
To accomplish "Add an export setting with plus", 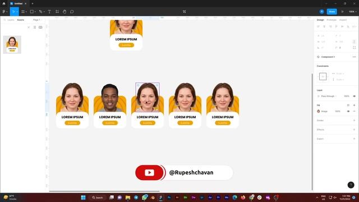I will tap(354, 139).
